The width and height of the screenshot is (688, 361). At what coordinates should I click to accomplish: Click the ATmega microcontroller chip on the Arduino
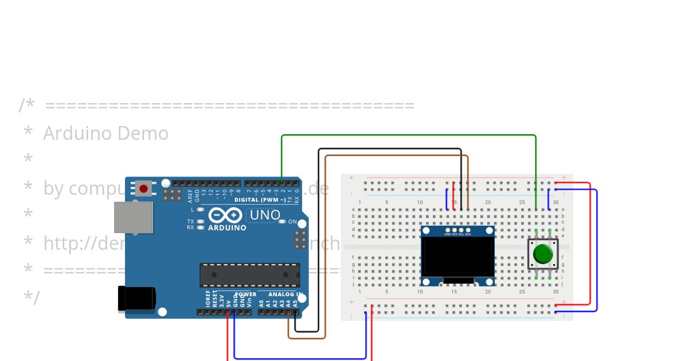tap(249, 274)
